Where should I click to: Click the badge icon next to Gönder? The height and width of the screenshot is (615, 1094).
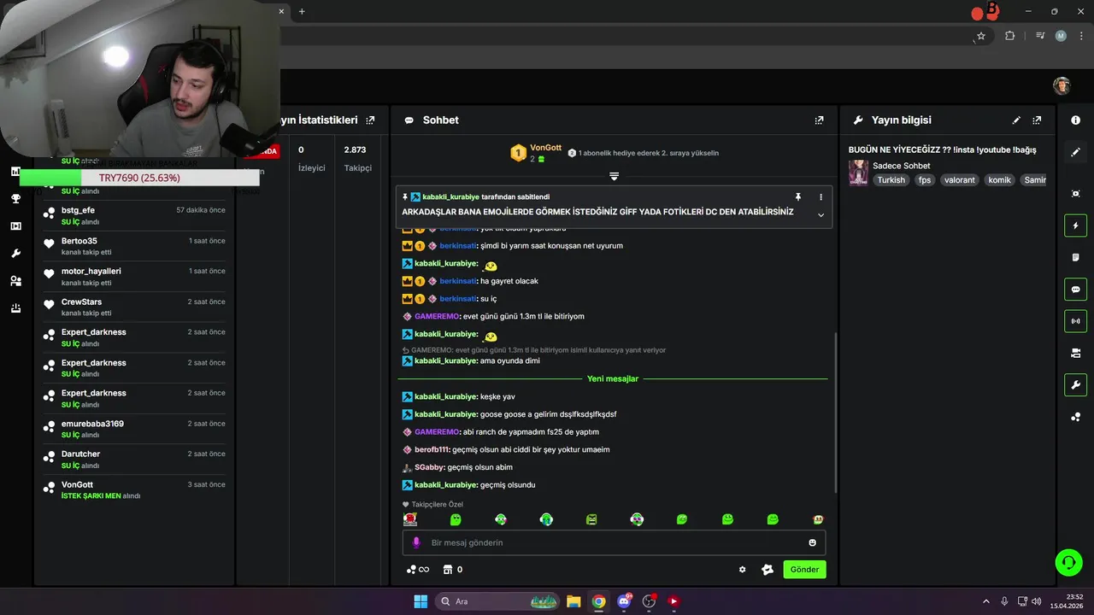pyautogui.click(x=768, y=570)
